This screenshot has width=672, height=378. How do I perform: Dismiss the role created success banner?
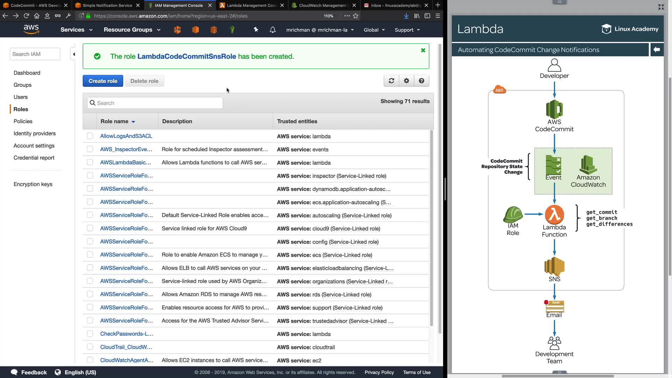(x=423, y=50)
